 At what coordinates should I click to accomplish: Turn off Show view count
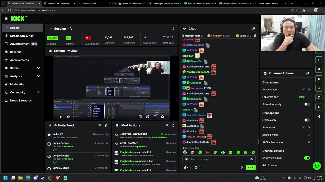[x=307, y=158]
